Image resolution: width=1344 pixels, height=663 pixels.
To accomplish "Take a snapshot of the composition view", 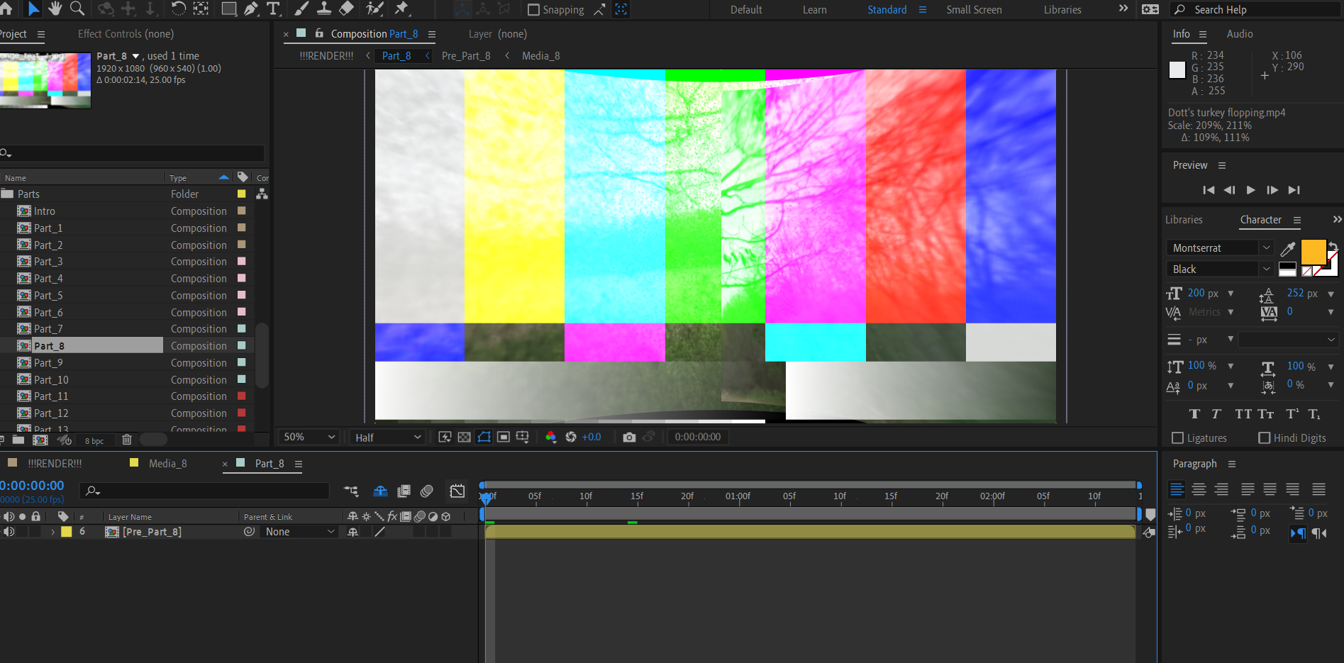I will point(629,437).
